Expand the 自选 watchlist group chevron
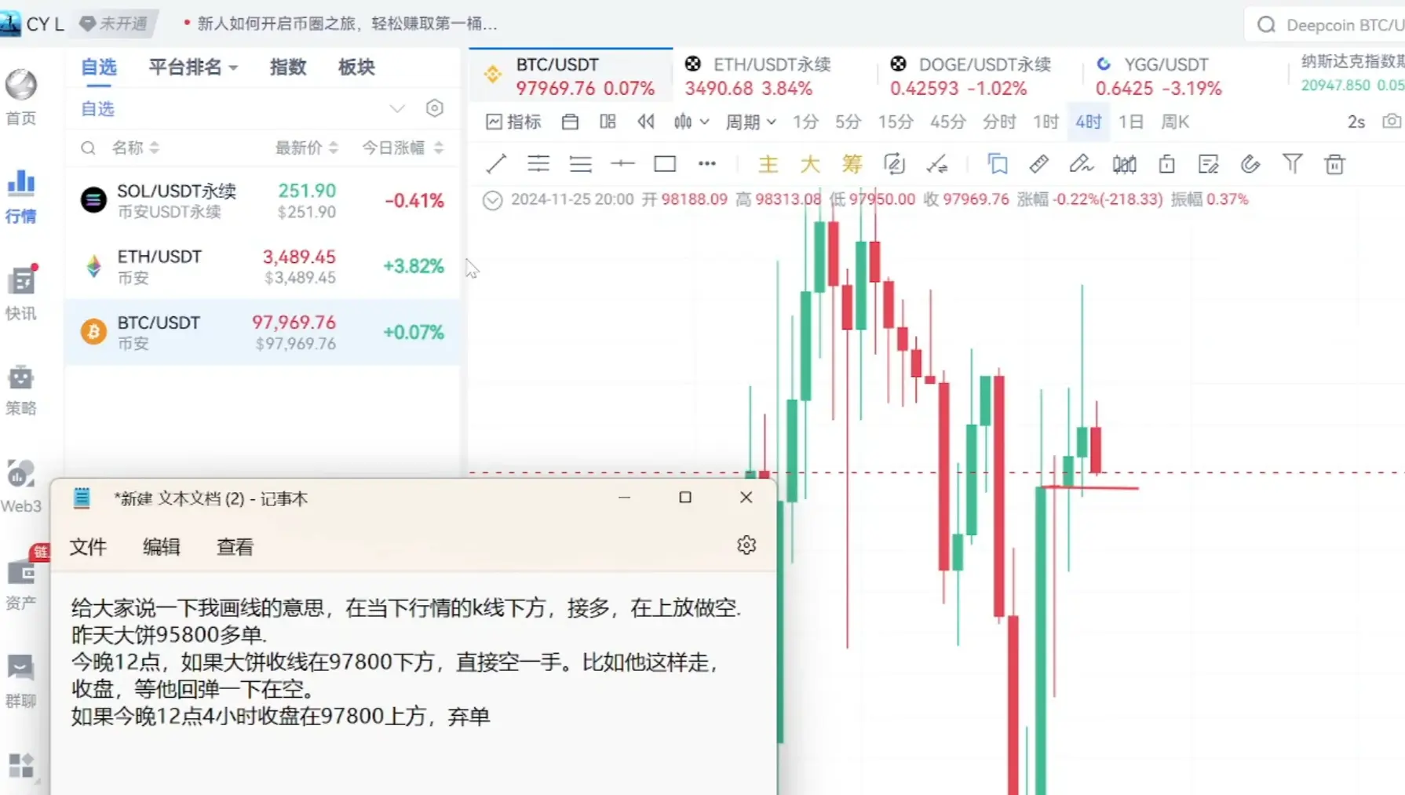The width and height of the screenshot is (1405, 795). (397, 108)
